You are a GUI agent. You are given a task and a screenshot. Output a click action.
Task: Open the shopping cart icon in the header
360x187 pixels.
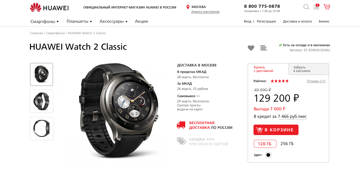[326, 7]
